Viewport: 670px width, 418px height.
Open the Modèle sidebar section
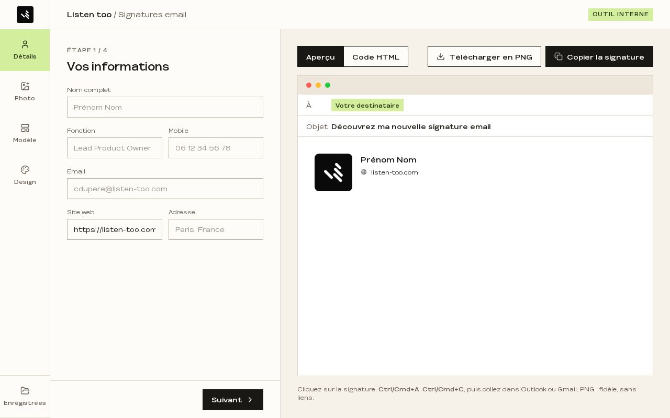[x=25, y=134]
